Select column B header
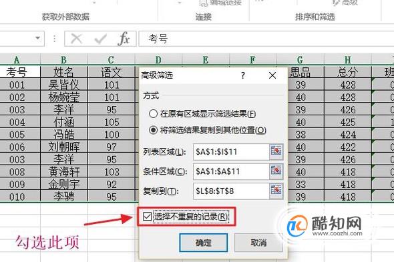 click(64, 60)
